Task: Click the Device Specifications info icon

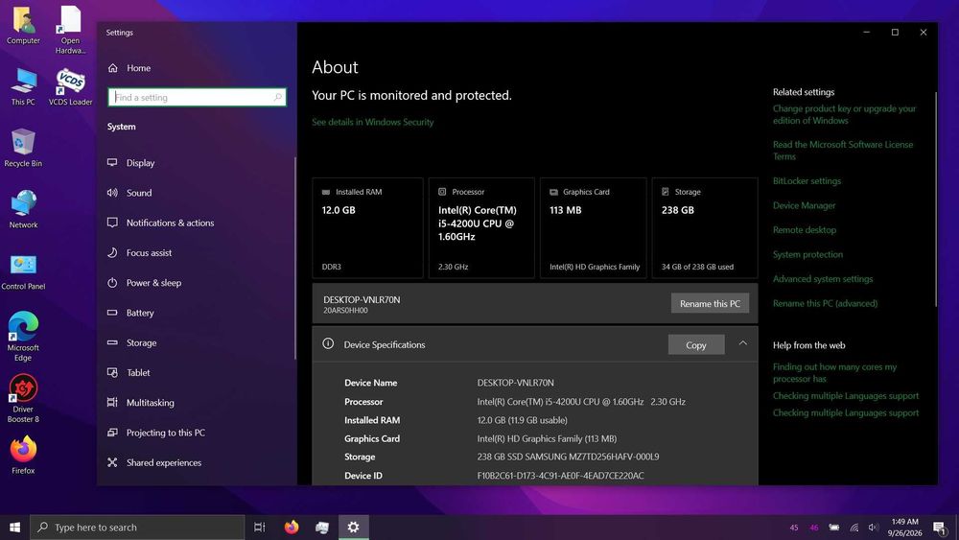Action: pyautogui.click(x=328, y=343)
